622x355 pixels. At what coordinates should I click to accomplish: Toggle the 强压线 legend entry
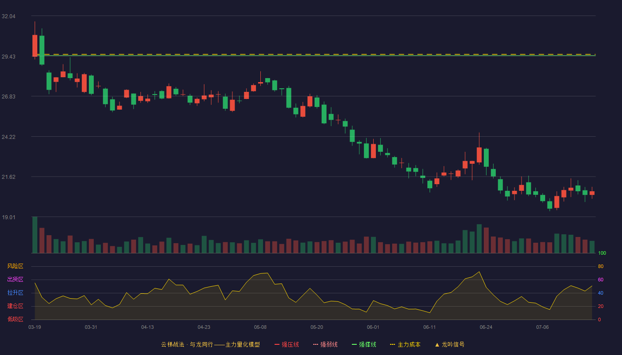tap(287, 344)
